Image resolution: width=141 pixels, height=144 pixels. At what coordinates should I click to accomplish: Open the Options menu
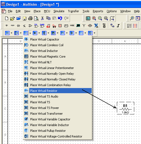111,11
